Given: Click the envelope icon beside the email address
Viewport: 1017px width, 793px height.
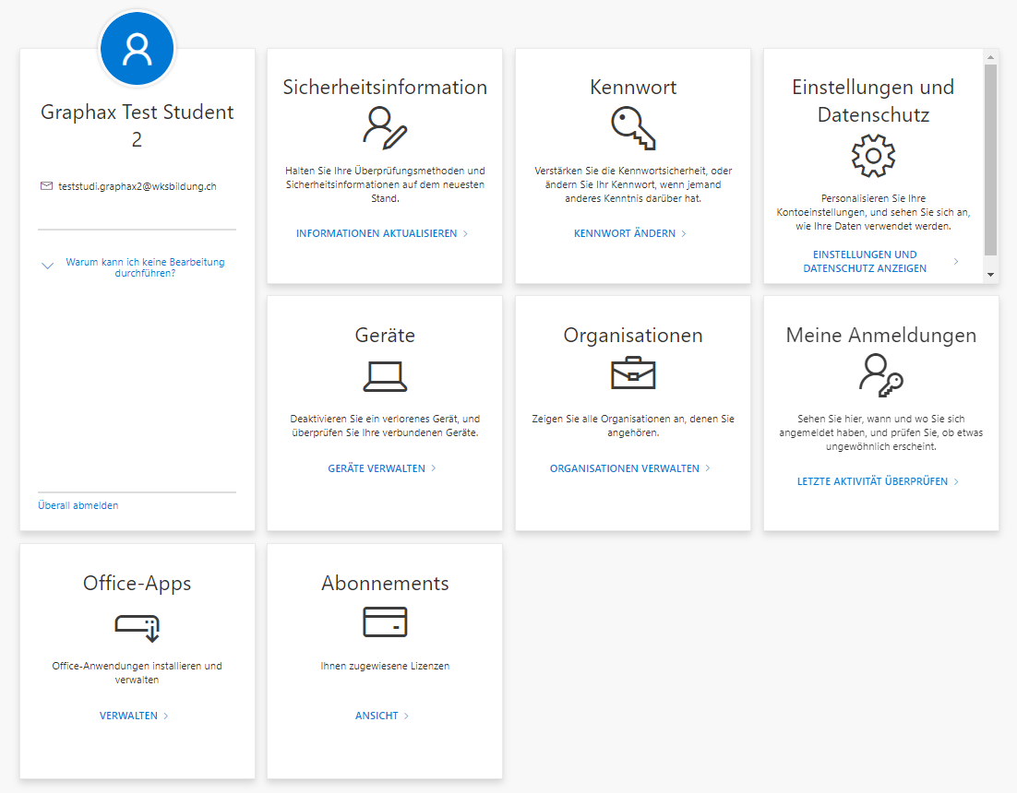Looking at the screenshot, I should pos(47,186).
